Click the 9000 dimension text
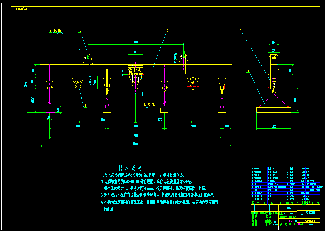The image size is (325, 231). (136, 135)
